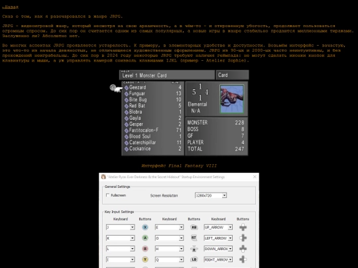Click the "General Settings" group label
The width and height of the screenshot is (358, 268).
click(x=117, y=187)
